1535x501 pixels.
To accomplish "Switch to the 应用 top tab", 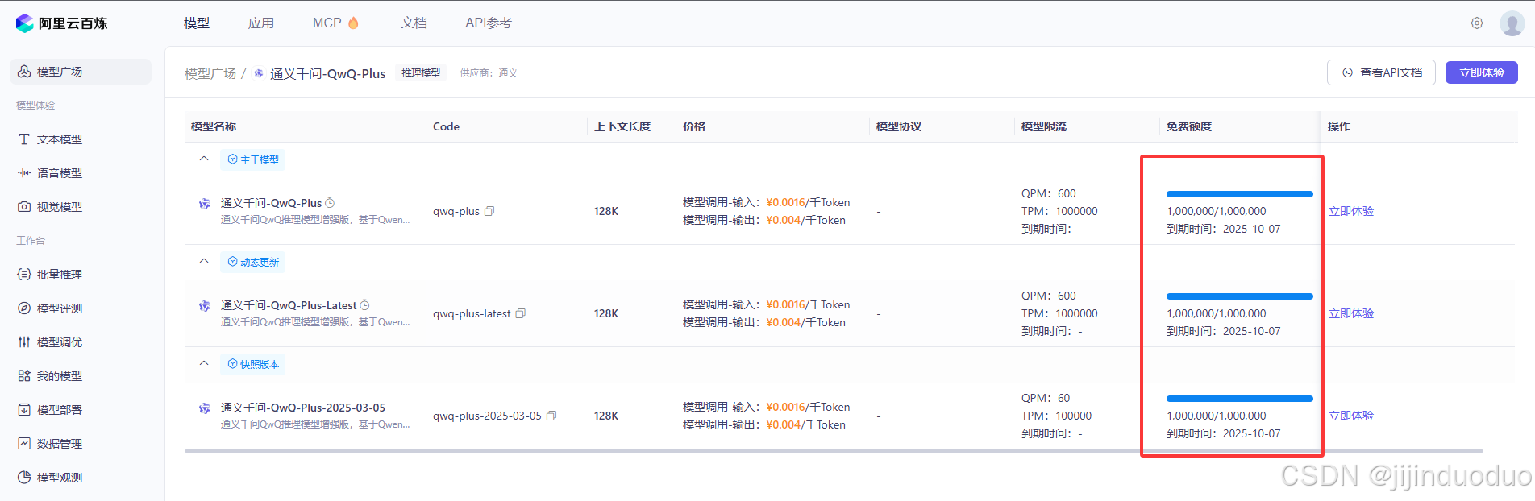I will 261,23.
